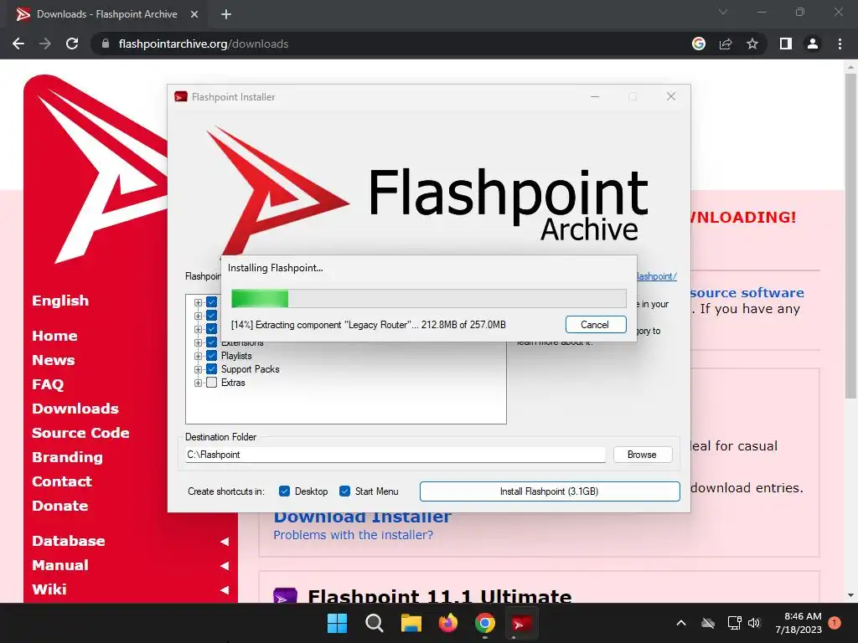
Task: Click the page vertical scrollbar thumb
Action: pos(850,235)
